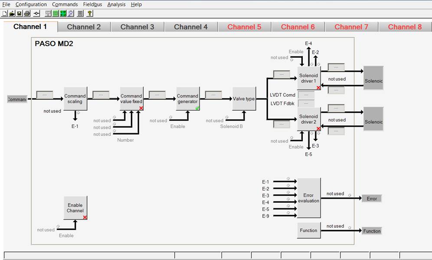Click the value field feeding Solenoid driver 1
The width and height of the screenshot is (432, 260).
coord(281,75)
